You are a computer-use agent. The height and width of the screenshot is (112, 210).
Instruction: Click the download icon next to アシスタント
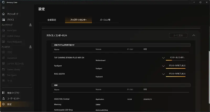coord(30,47)
